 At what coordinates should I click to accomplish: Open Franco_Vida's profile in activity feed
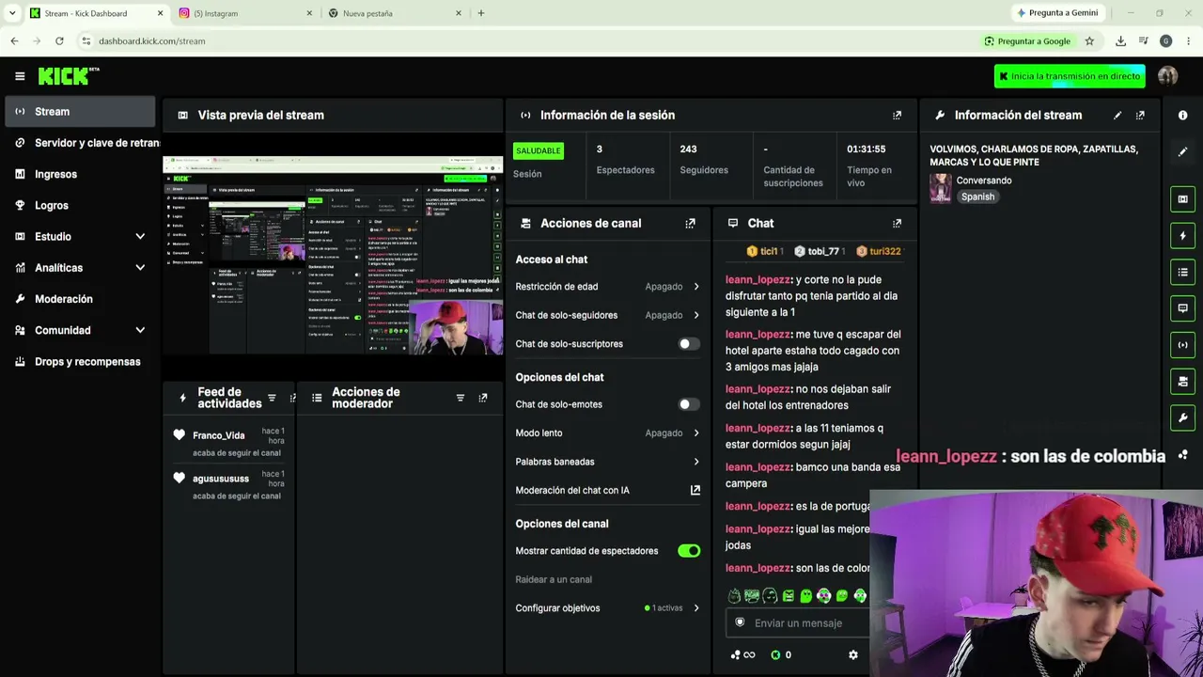pos(218,435)
